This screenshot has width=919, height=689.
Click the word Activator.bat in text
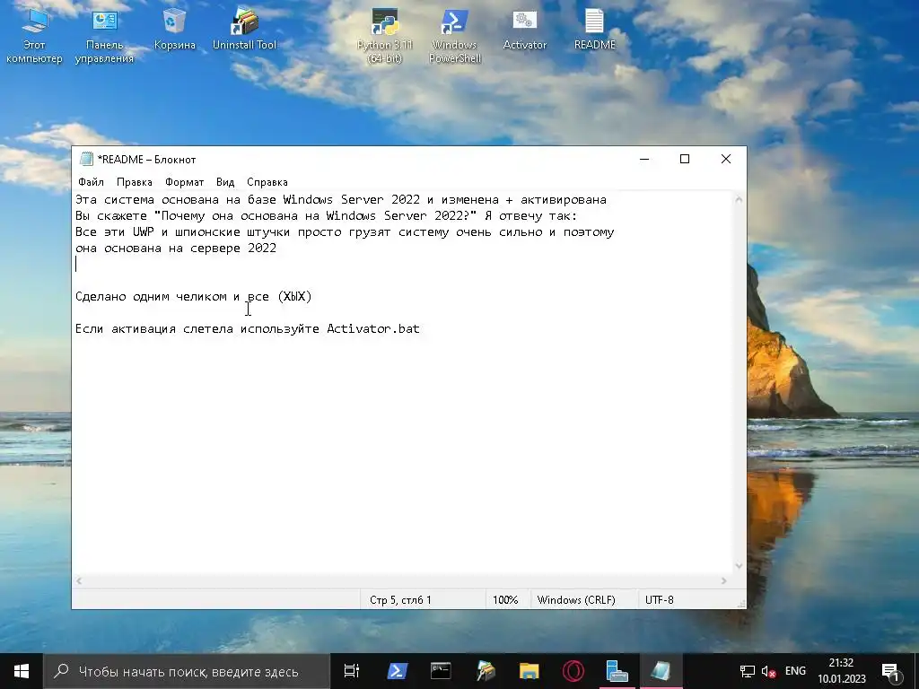pyautogui.click(x=372, y=328)
